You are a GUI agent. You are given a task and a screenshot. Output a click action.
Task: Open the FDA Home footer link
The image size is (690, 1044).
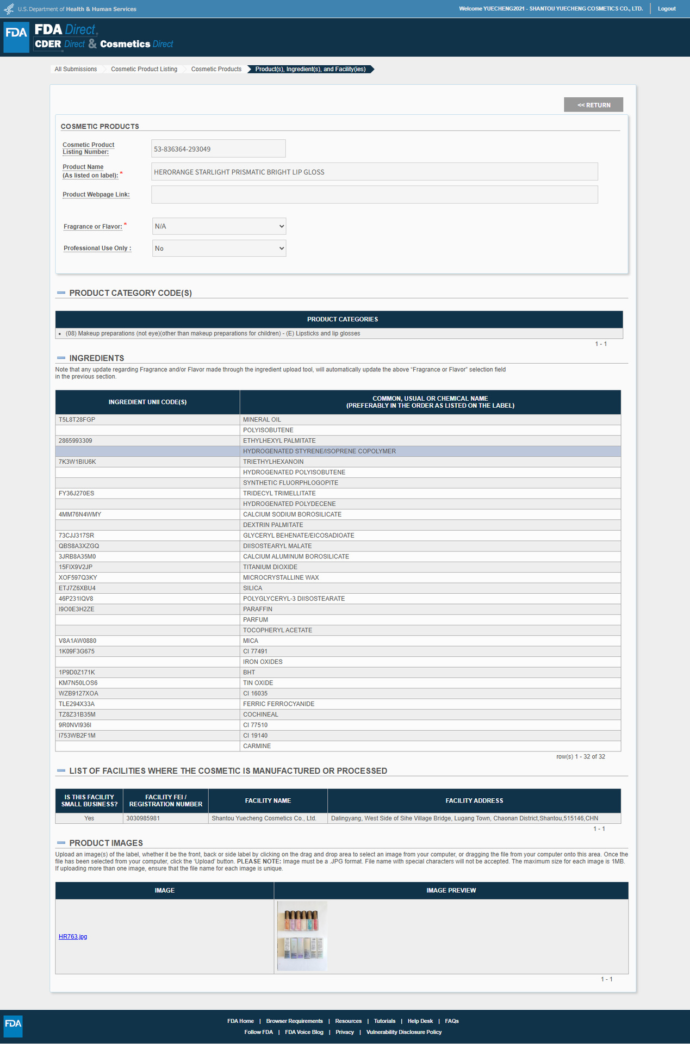240,1021
